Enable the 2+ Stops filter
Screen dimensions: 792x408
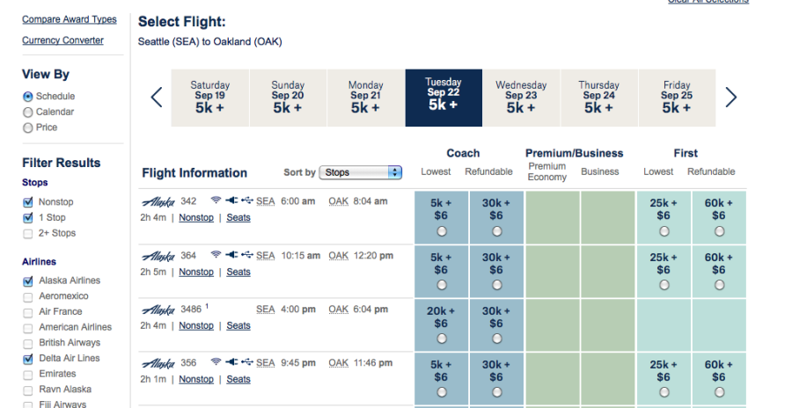(28, 234)
